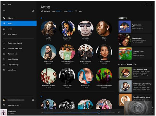Open the Adele artist thumbnail
Viewport: 156px width, 116px height.
pos(48,28)
